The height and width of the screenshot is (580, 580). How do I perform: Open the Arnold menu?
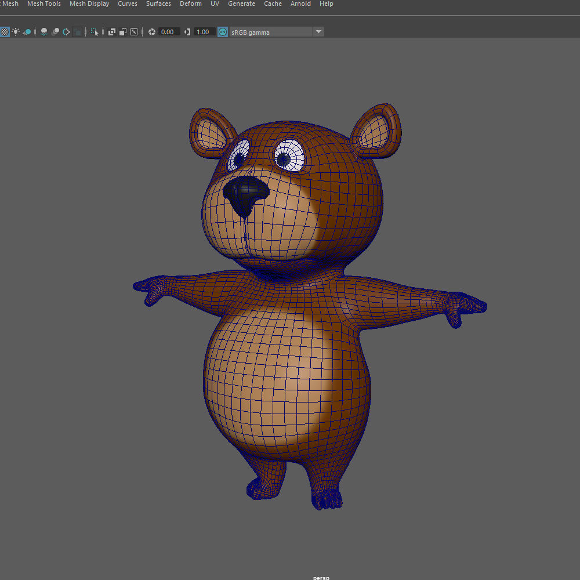pos(300,3)
